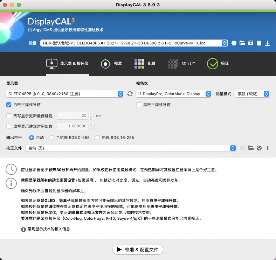Switch to 配置 tab
Image resolution: width=276 pixels, height=260 pixels.
[x=145, y=63]
